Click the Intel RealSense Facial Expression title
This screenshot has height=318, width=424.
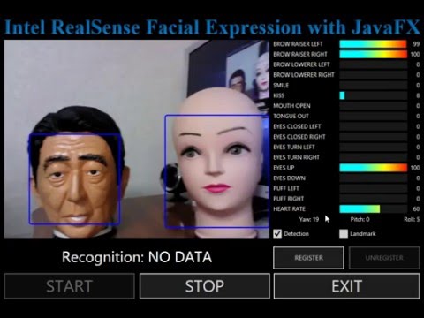pos(212,27)
